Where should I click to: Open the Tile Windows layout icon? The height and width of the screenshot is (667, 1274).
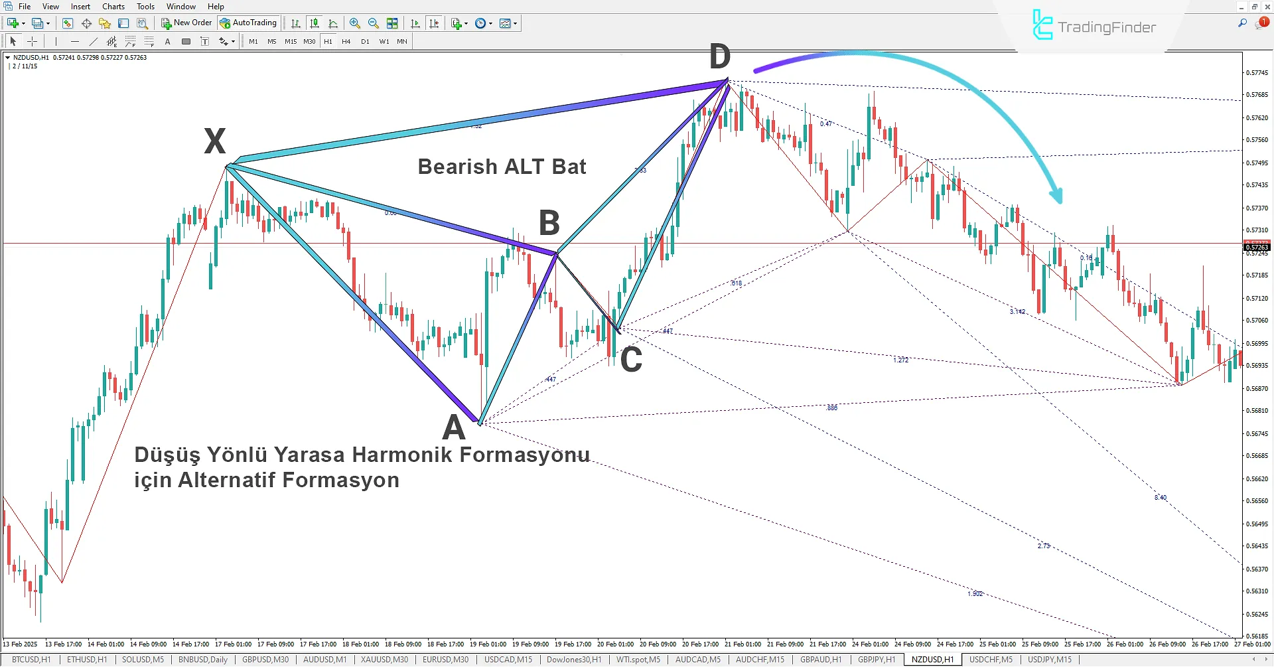click(x=392, y=23)
